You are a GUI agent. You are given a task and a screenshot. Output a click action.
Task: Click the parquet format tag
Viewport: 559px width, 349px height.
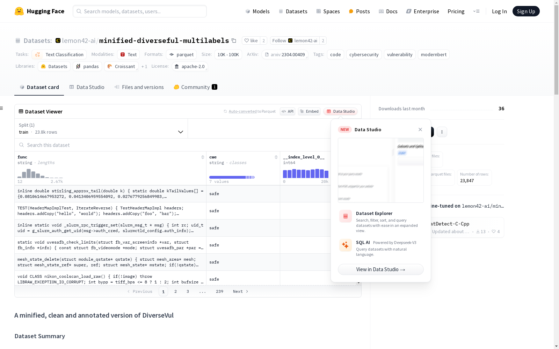point(181,54)
